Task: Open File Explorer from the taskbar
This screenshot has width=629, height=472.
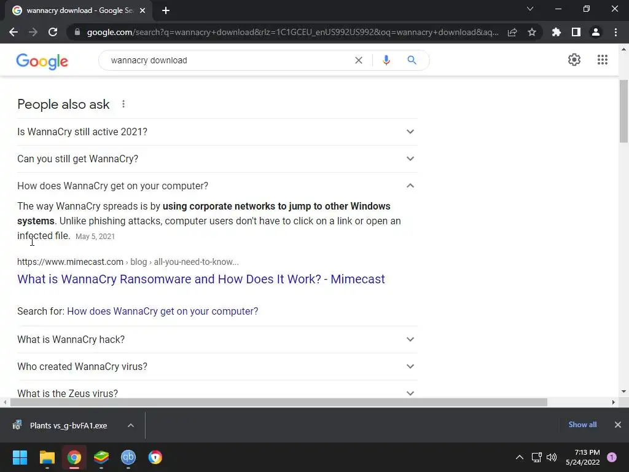Action: (x=47, y=457)
